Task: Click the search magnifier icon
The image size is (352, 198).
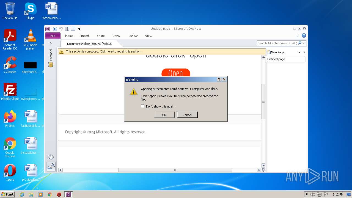Action: [x=300, y=43]
